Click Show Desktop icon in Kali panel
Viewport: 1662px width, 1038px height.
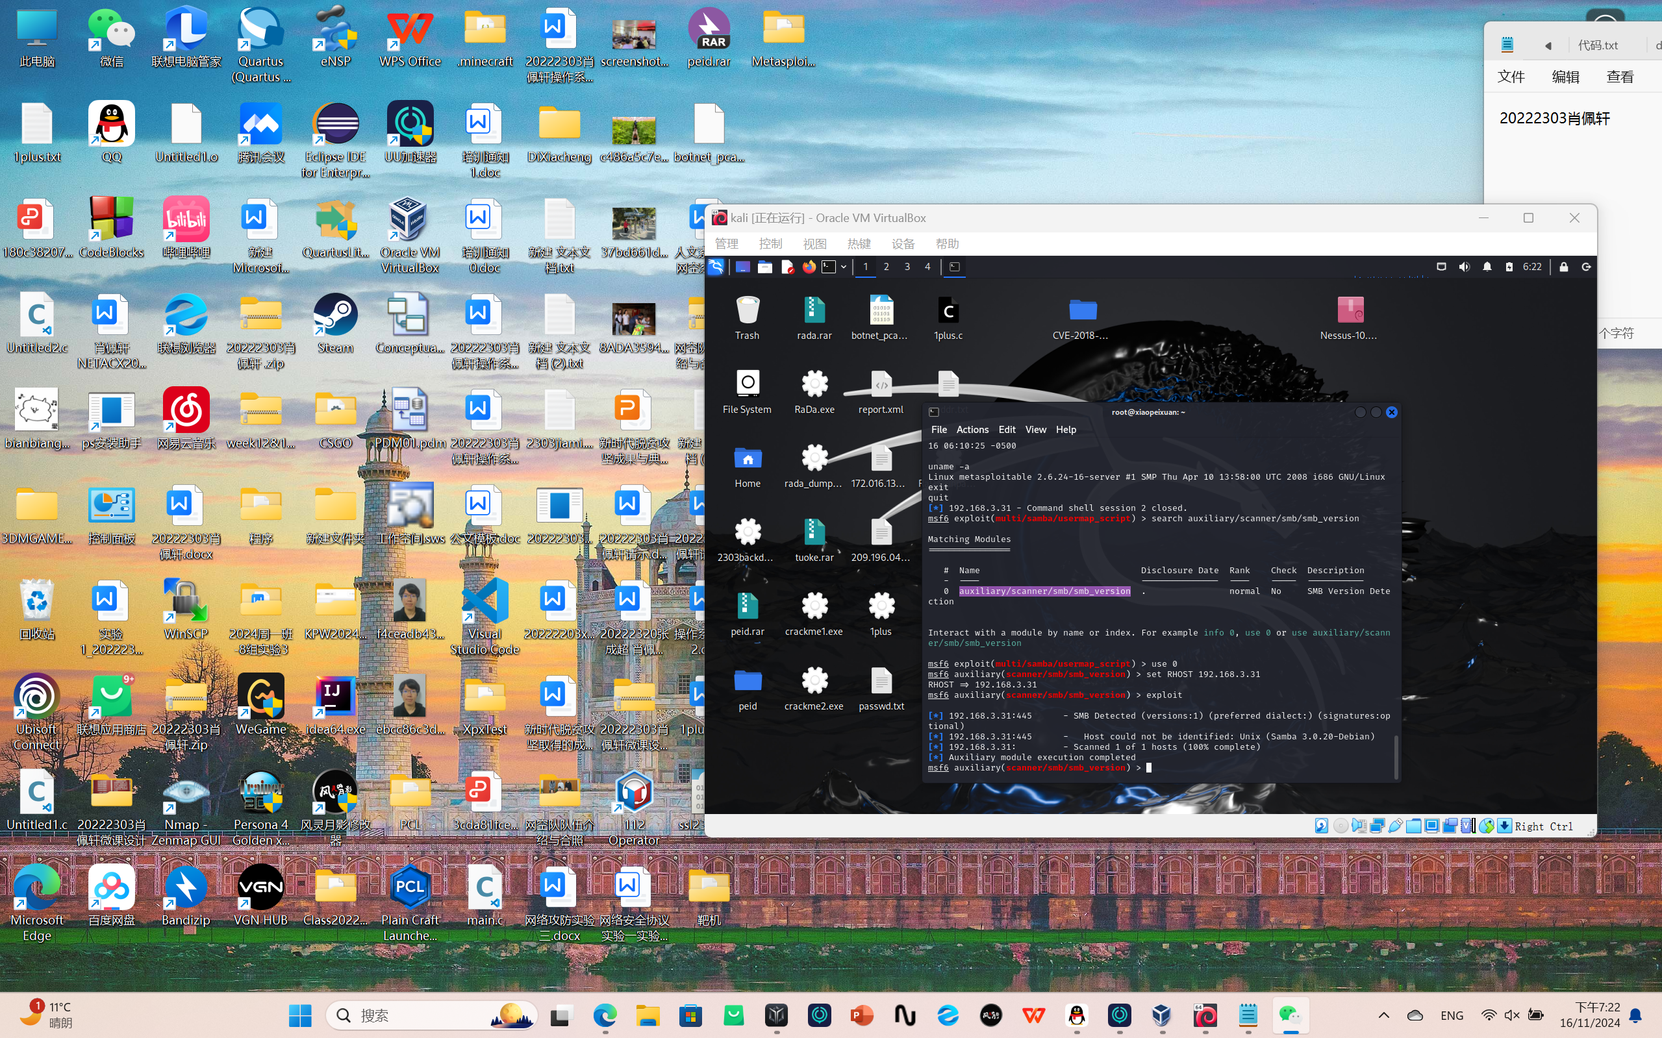[742, 266]
